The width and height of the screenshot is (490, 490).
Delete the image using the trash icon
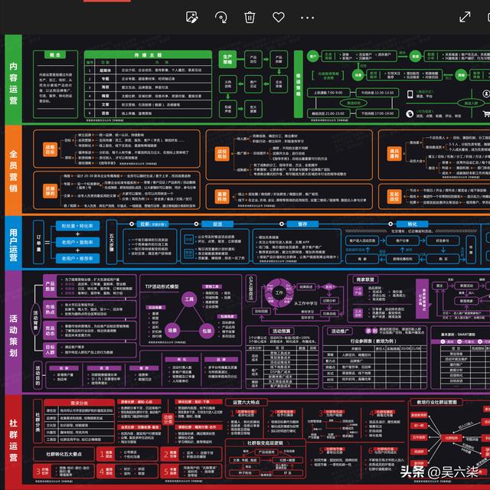(250, 17)
